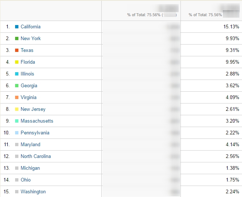242x197 pixels.
Task: Select the North Carolina link
Action: (36, 156)
